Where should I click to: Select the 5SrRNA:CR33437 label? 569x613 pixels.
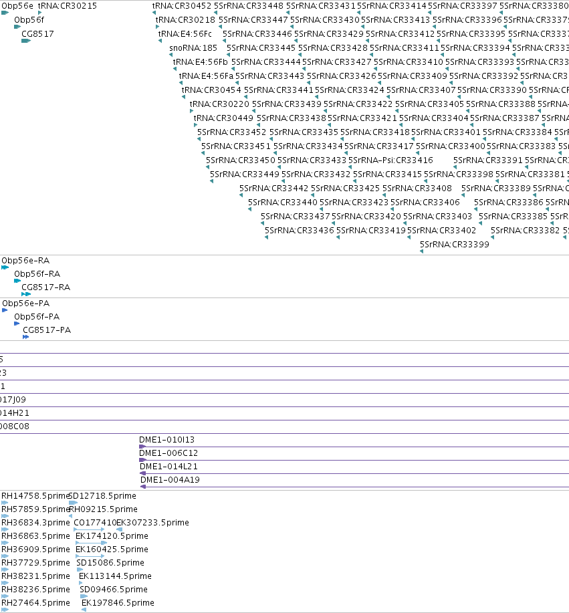click(296, 216)
